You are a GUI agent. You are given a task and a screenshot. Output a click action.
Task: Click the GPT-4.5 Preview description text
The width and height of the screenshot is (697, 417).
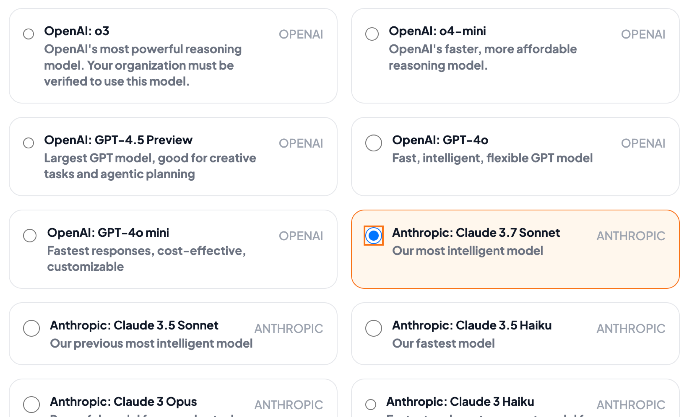tap(150, 166)
